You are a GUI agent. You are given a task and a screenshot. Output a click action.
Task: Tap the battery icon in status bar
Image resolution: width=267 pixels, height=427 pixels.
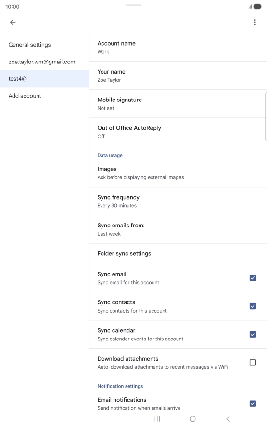click(x=257, y=7)
